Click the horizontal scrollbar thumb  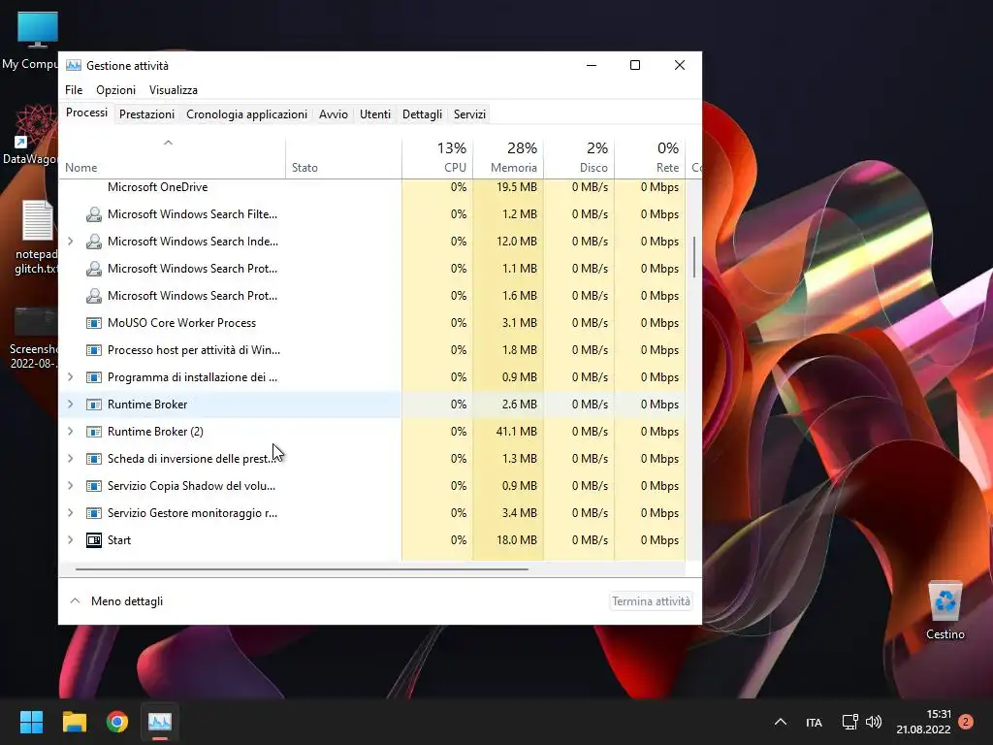pyautogui.click(x=303, y=569)
